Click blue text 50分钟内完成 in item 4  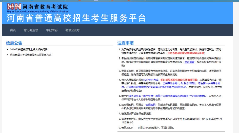coord(151,80)
